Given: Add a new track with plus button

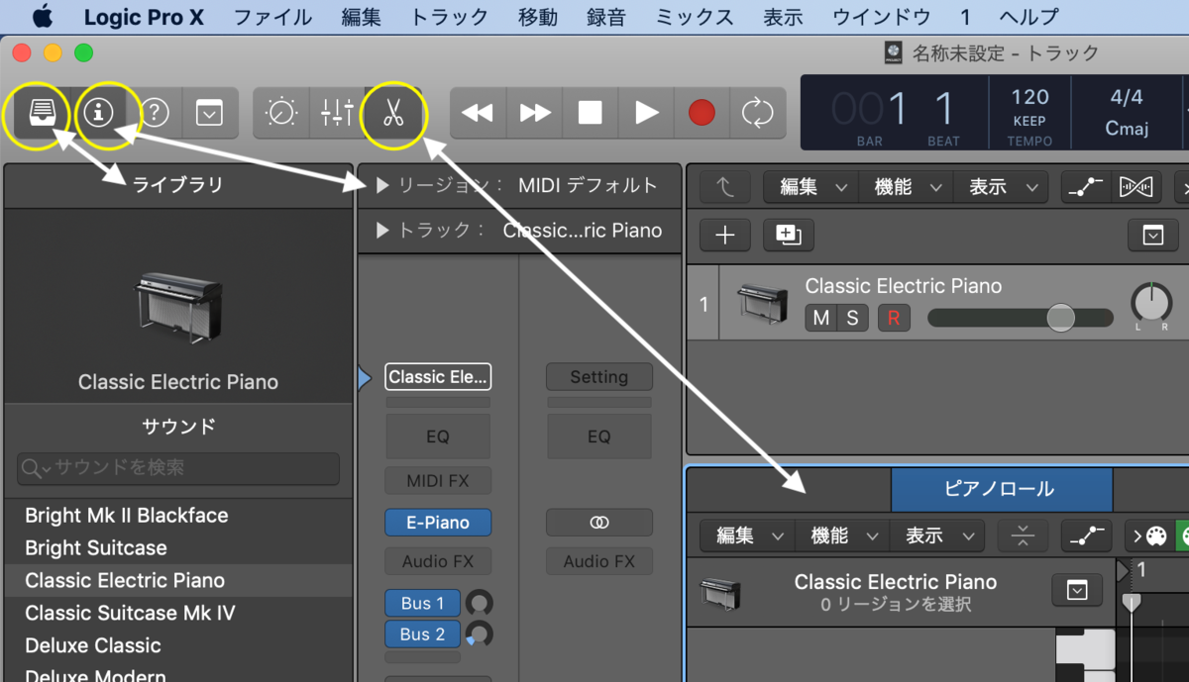Looking at the screenshot, I should pos(725,235).
